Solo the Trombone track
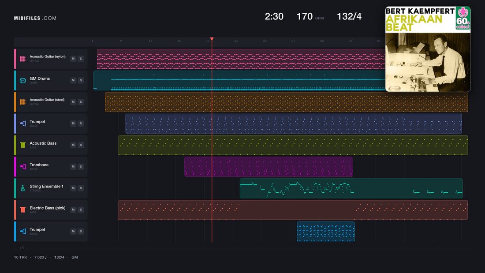 (x=81, y=167)
